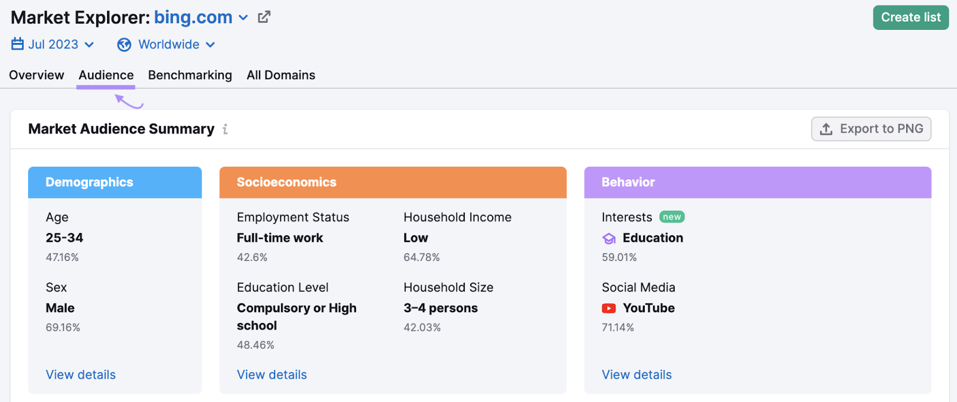Click the Create list button
The width and height of the screenshot is (957, 402).
911,17
